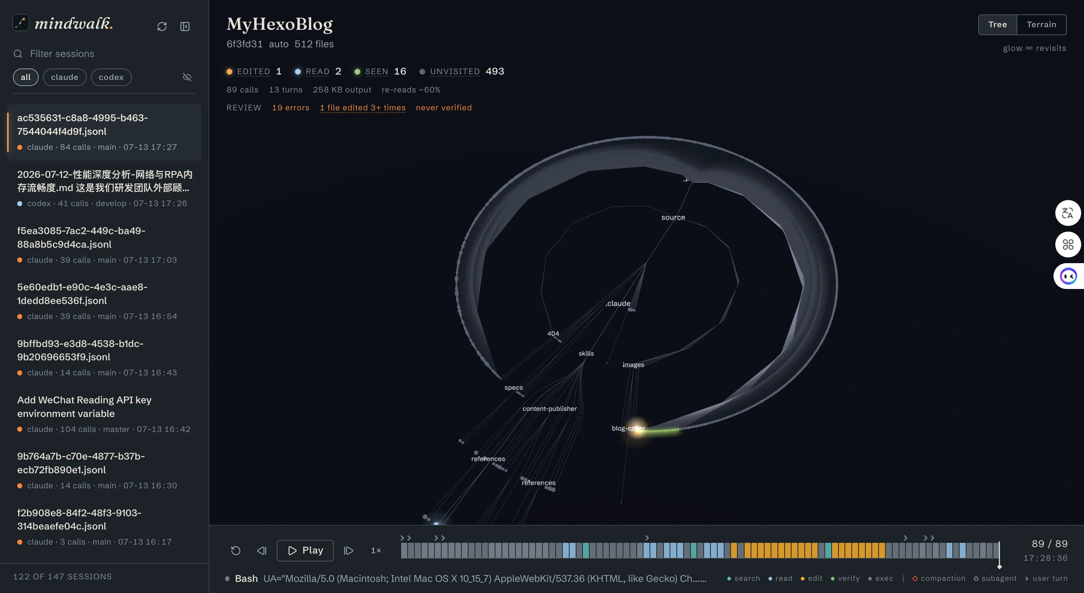Click '122 OF 147 SESSIONS' footer
This screenshot has height=593, width=1084.
pos(62,577)
